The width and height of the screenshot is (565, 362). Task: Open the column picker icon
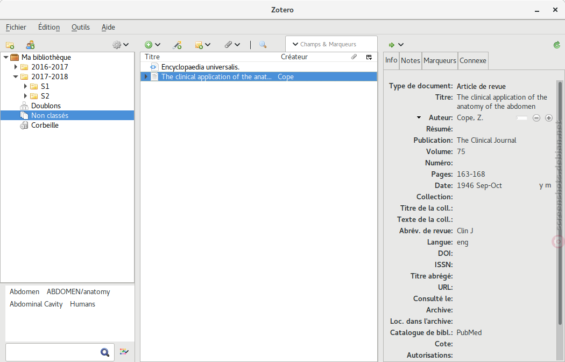point(369,57)
